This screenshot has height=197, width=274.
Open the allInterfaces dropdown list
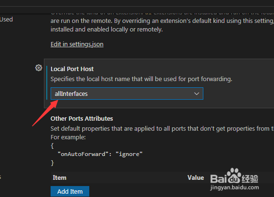click(x=127, y=93)
